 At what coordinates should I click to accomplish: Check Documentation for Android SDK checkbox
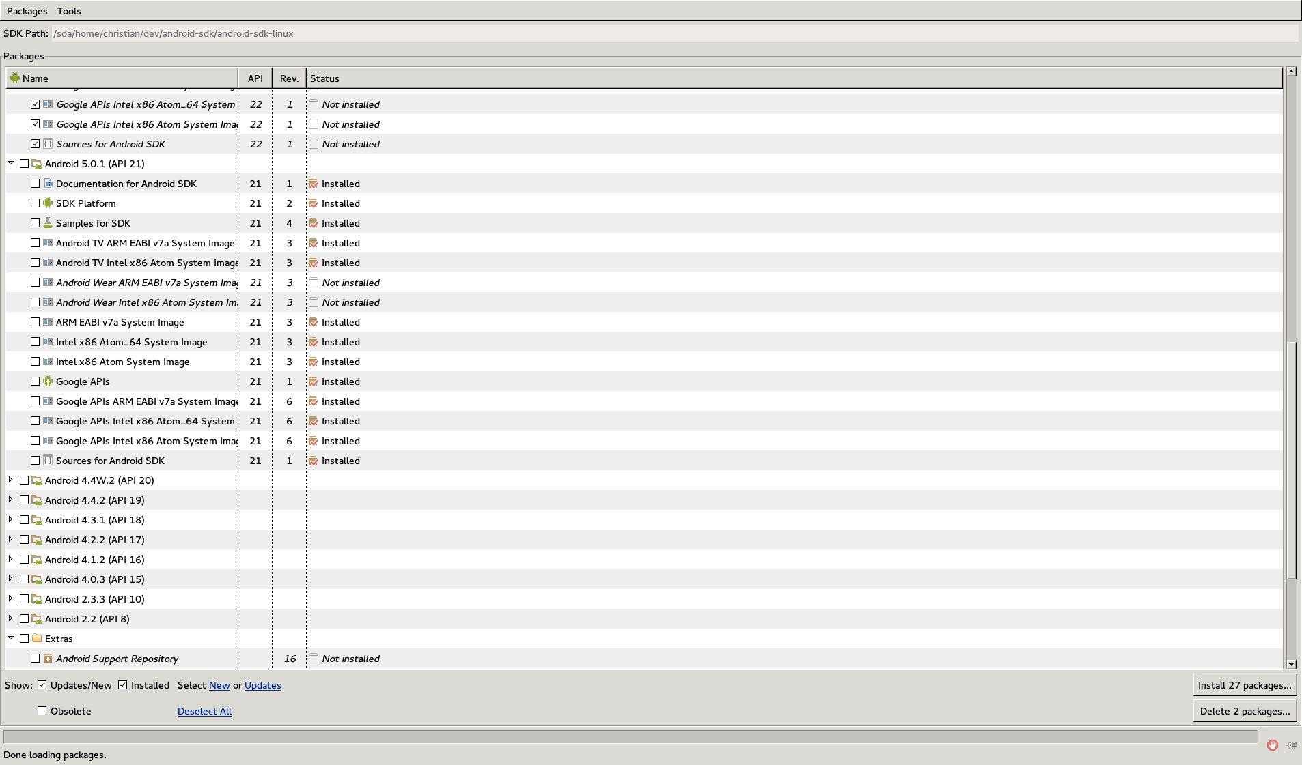(35, 184)
